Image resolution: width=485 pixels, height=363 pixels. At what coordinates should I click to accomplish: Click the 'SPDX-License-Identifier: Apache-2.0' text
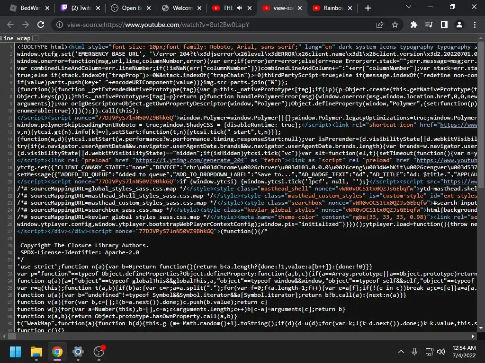pos(80,252)
